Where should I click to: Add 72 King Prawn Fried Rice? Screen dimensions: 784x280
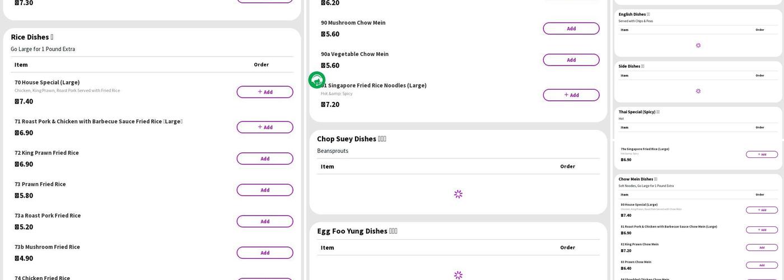(x=265, y=158)
